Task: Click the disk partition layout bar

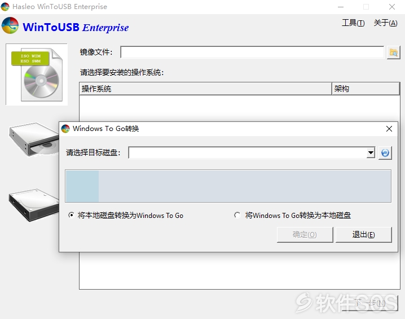Action: [x=228, y=186]
